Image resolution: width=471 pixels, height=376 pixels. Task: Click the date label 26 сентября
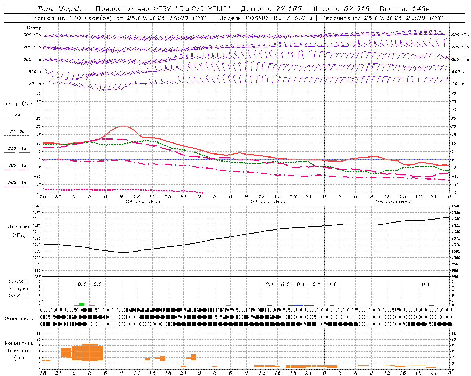click(x=143, y=202)
